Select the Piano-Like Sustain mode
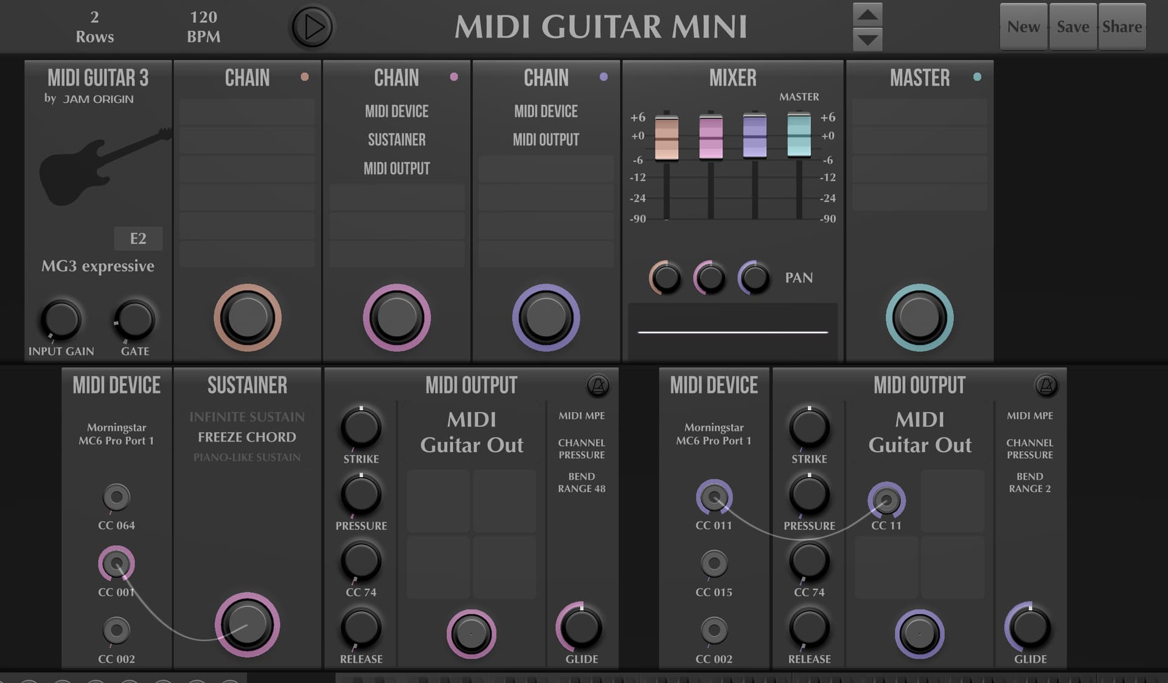This screenshot has width=1168, height=683. pyautogui.click(x=247, y=457)
